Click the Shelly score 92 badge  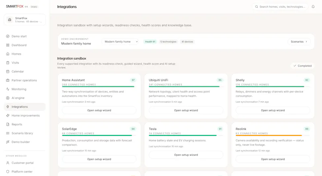tap(307, 80)
